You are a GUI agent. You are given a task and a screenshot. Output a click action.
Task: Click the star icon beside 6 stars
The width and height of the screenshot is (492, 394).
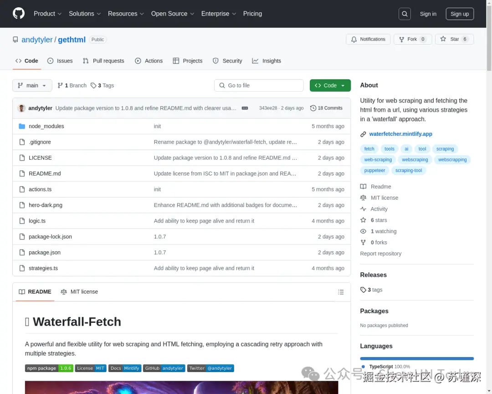pos(363,220)
